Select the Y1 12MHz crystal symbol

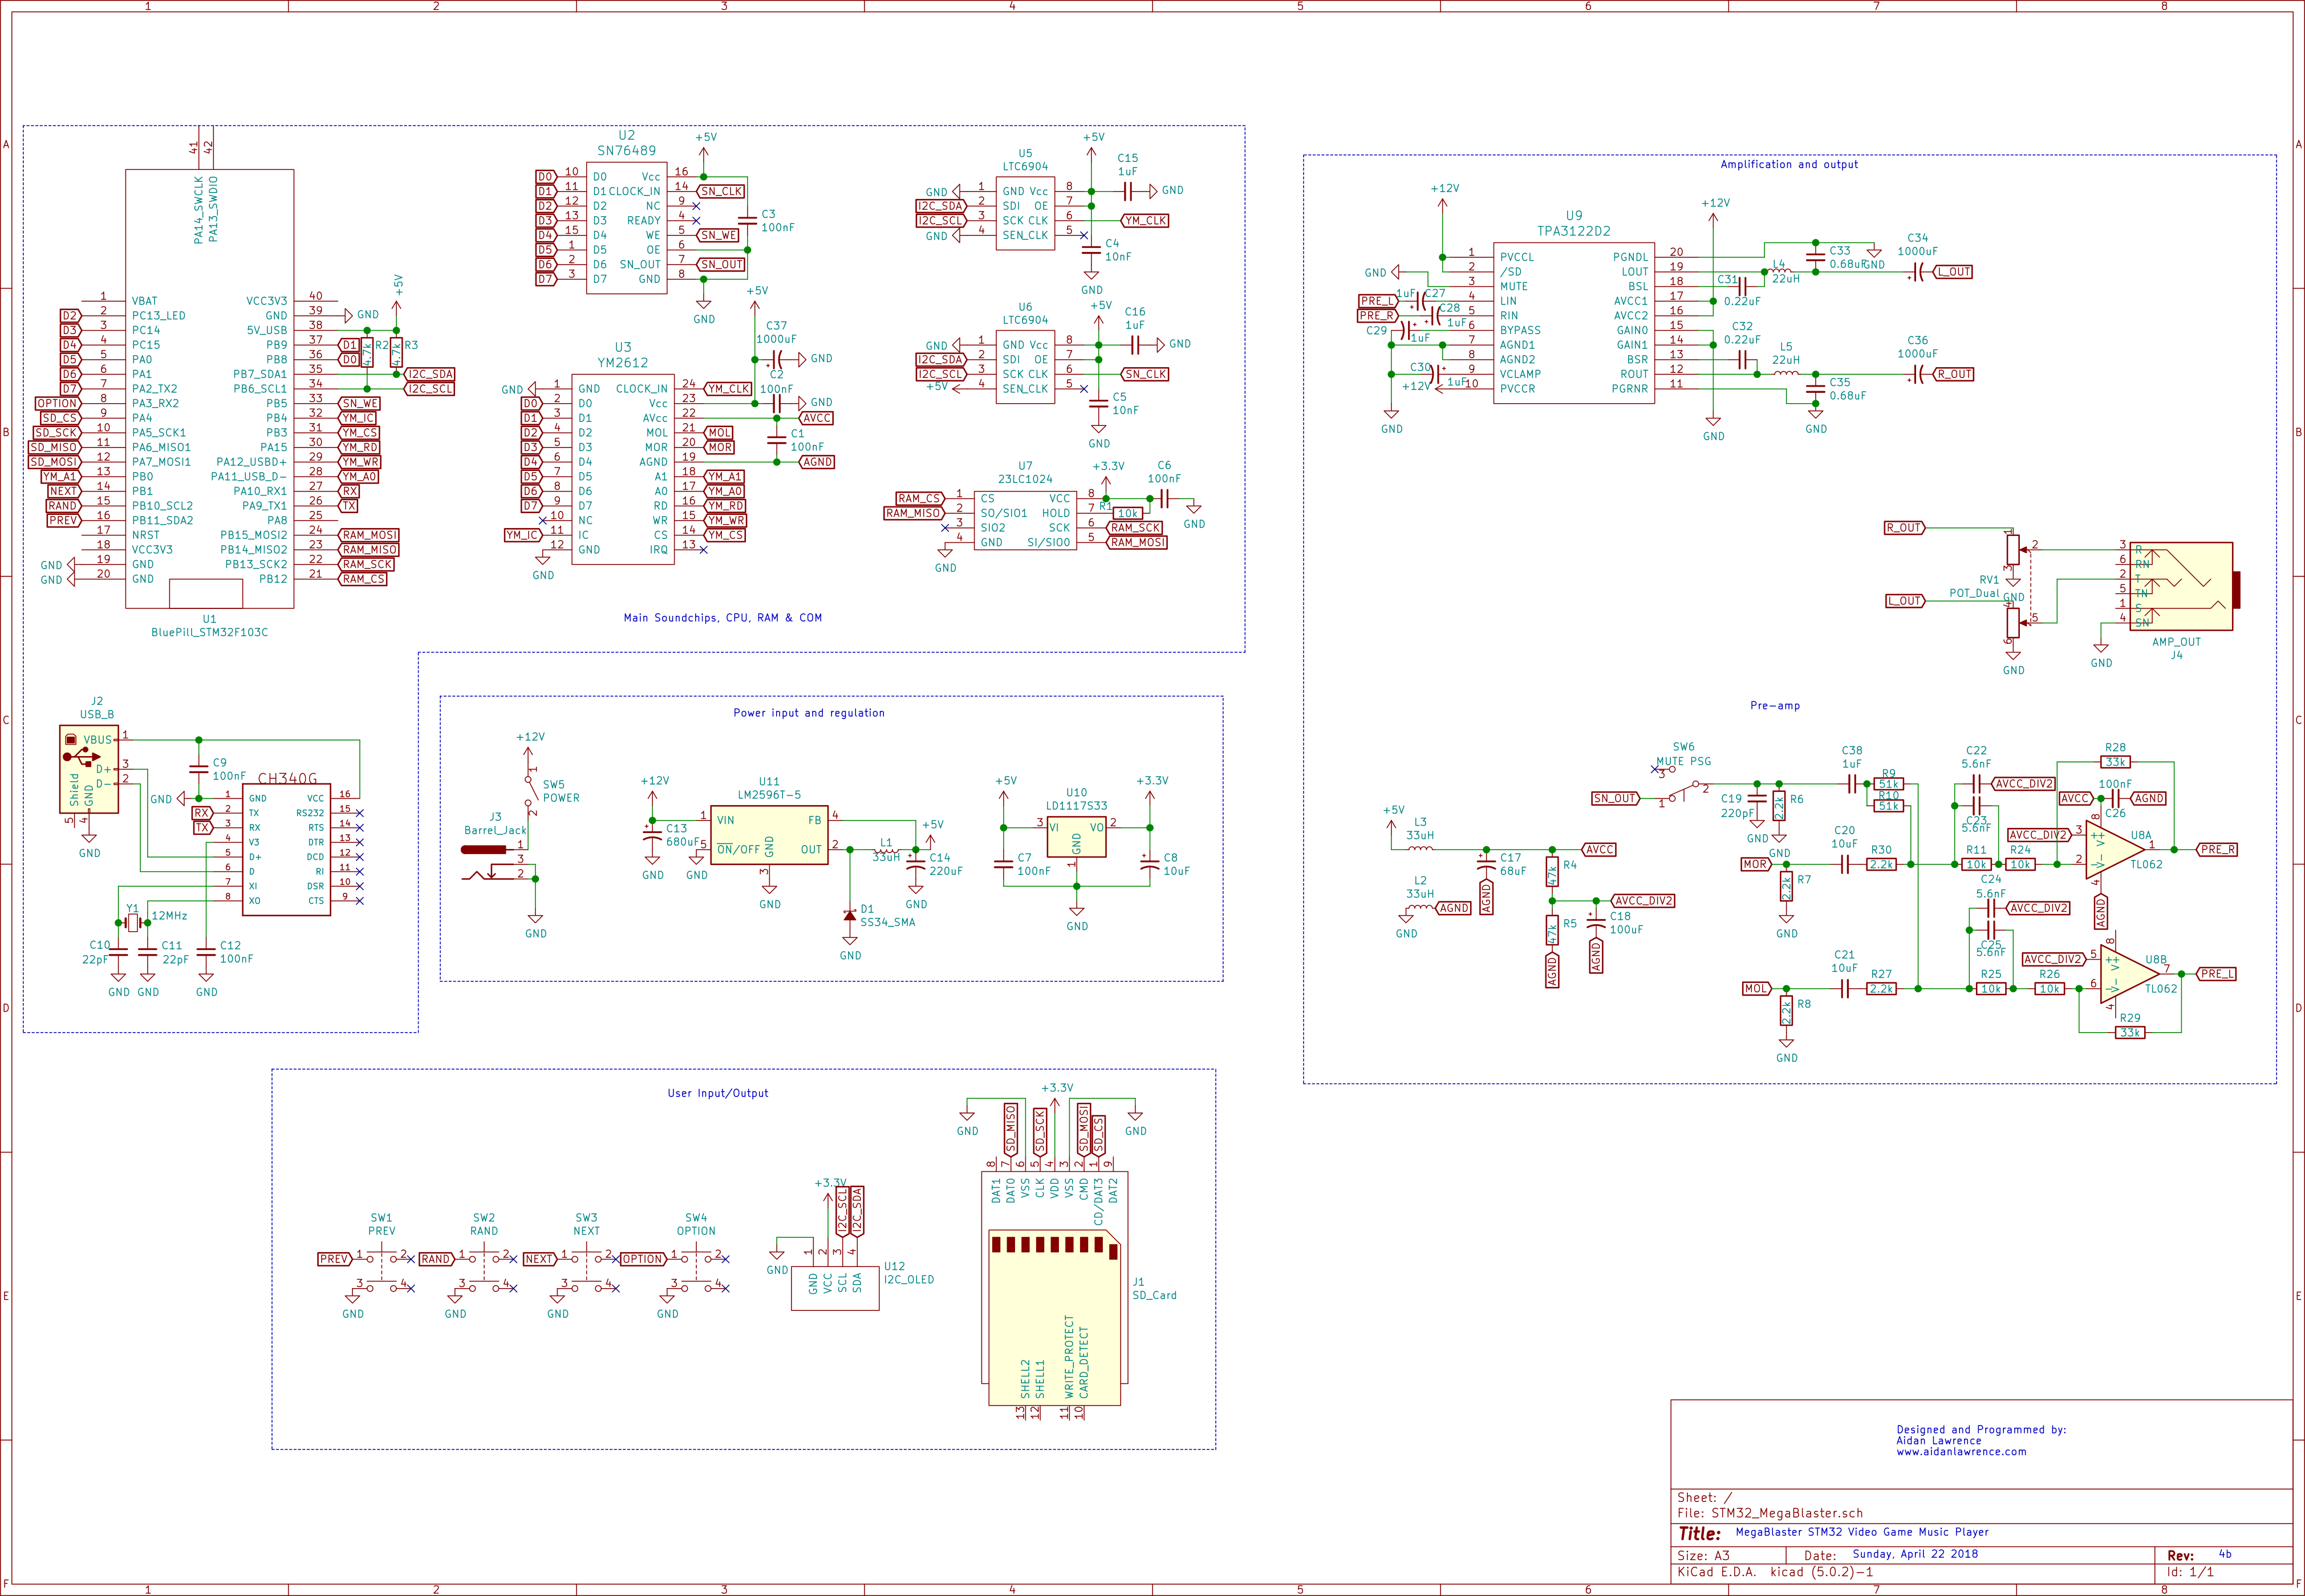pos(132,922)
